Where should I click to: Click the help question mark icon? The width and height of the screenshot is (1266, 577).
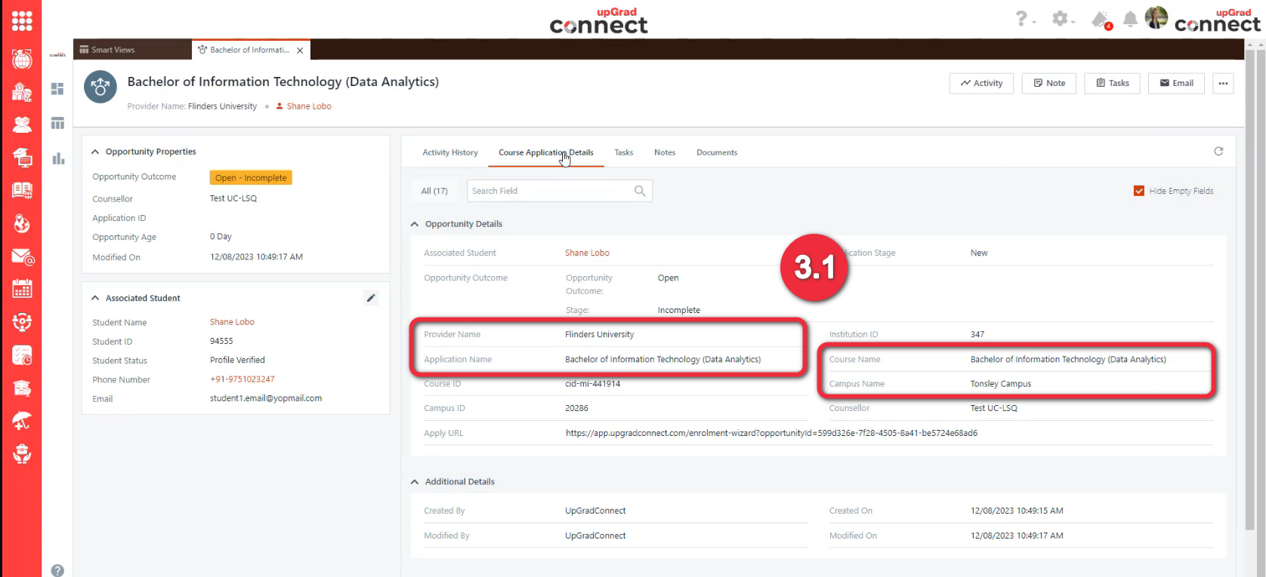click(x=1021, y=19)
